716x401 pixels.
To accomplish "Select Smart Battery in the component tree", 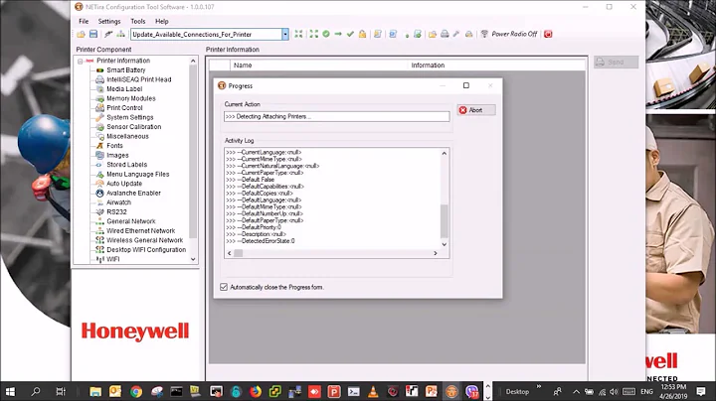I will click(126, 70).
